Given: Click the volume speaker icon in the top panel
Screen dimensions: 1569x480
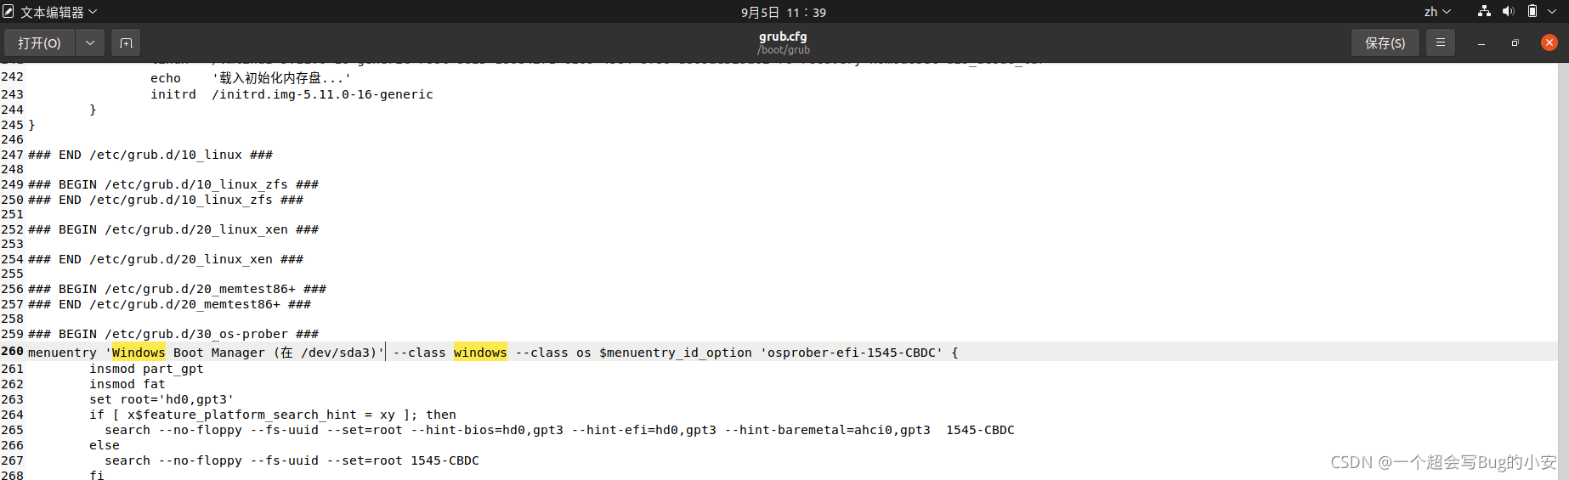Looking at the screenshot, I should 1508,12.
